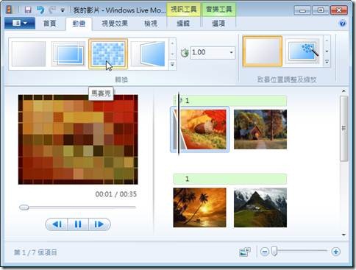
Task: Open the 首頁 ribbon tab
Action: (x=50, y=24)
